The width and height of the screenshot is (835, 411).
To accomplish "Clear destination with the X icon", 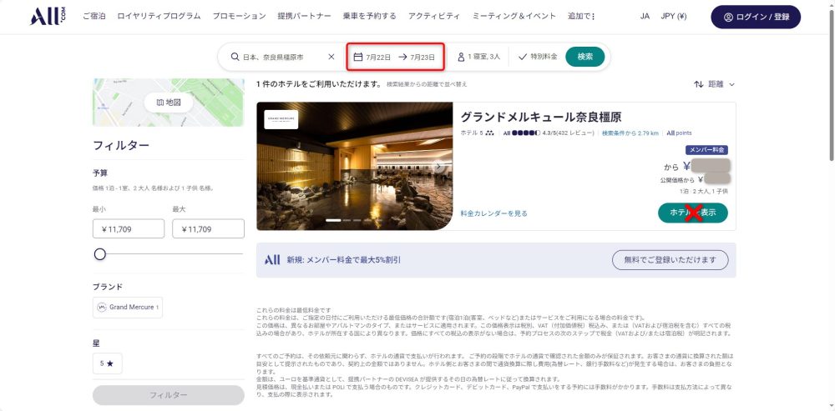I will point(331,57).
